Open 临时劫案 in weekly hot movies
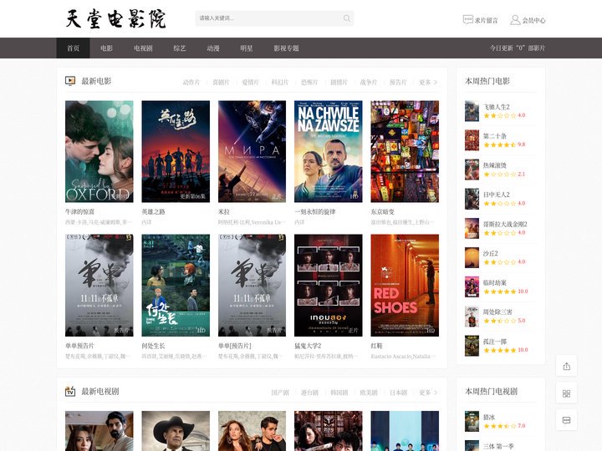 [495, 282]
